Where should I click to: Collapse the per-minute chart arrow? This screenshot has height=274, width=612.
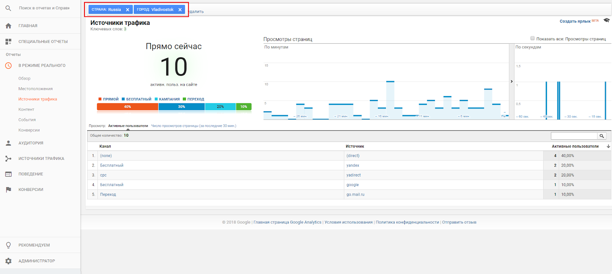click(x=511, y=82)
